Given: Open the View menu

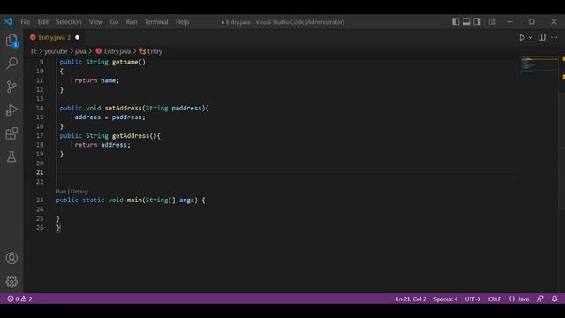Looking at the screenshot, I should pos(96,22).
